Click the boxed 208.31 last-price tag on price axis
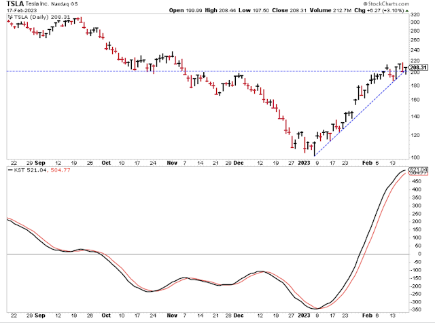This screenshot has width=435, height=323. [x=419, y=68]
